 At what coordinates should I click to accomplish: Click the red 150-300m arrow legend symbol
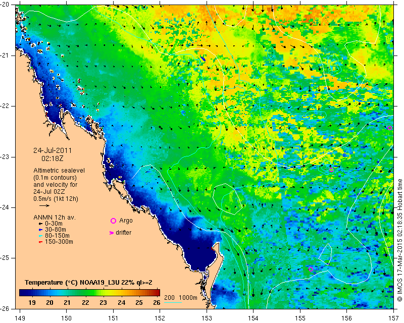tap(40, 242)
